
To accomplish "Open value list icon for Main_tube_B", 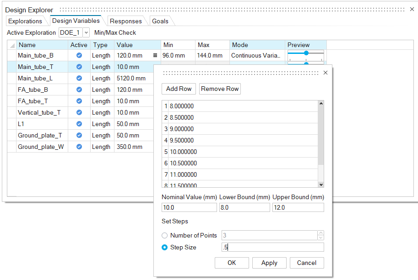I will [x=155, y=55].
